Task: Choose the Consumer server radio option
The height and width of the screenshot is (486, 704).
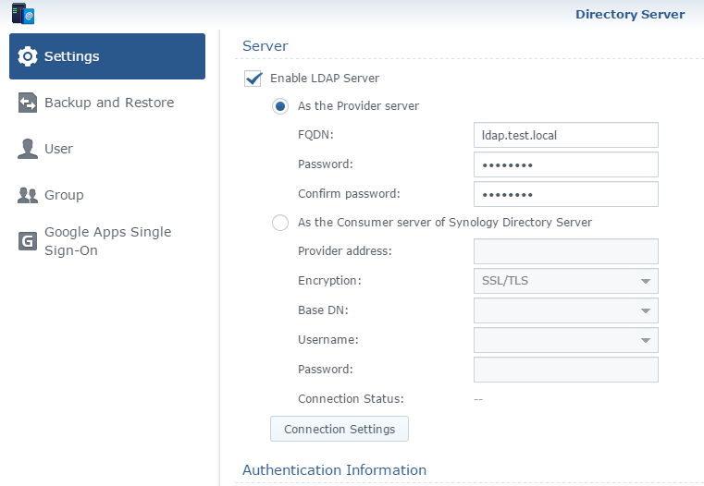Action: (x=279, y=223)
